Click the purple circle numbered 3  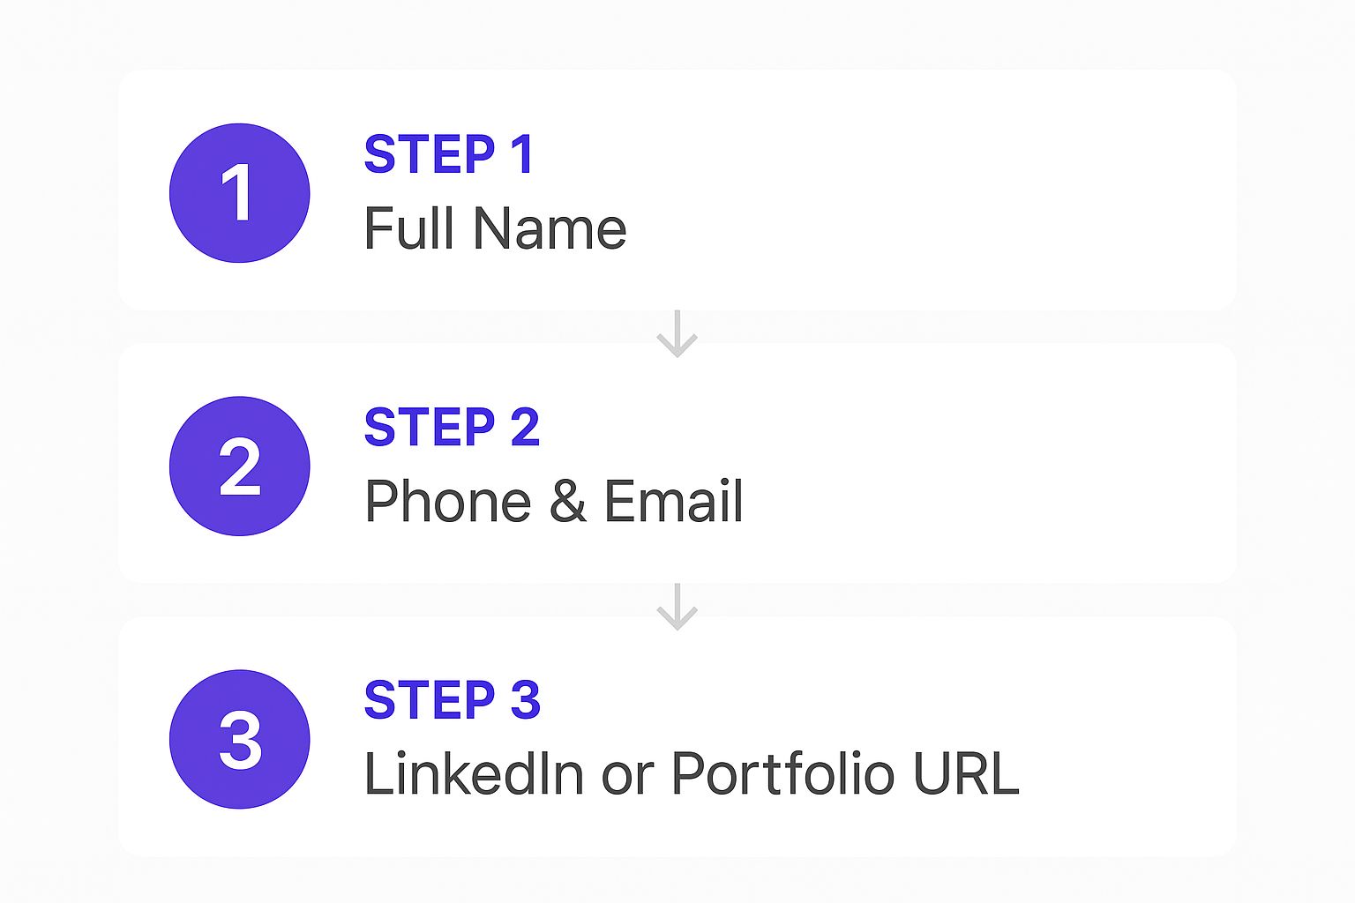239,739
